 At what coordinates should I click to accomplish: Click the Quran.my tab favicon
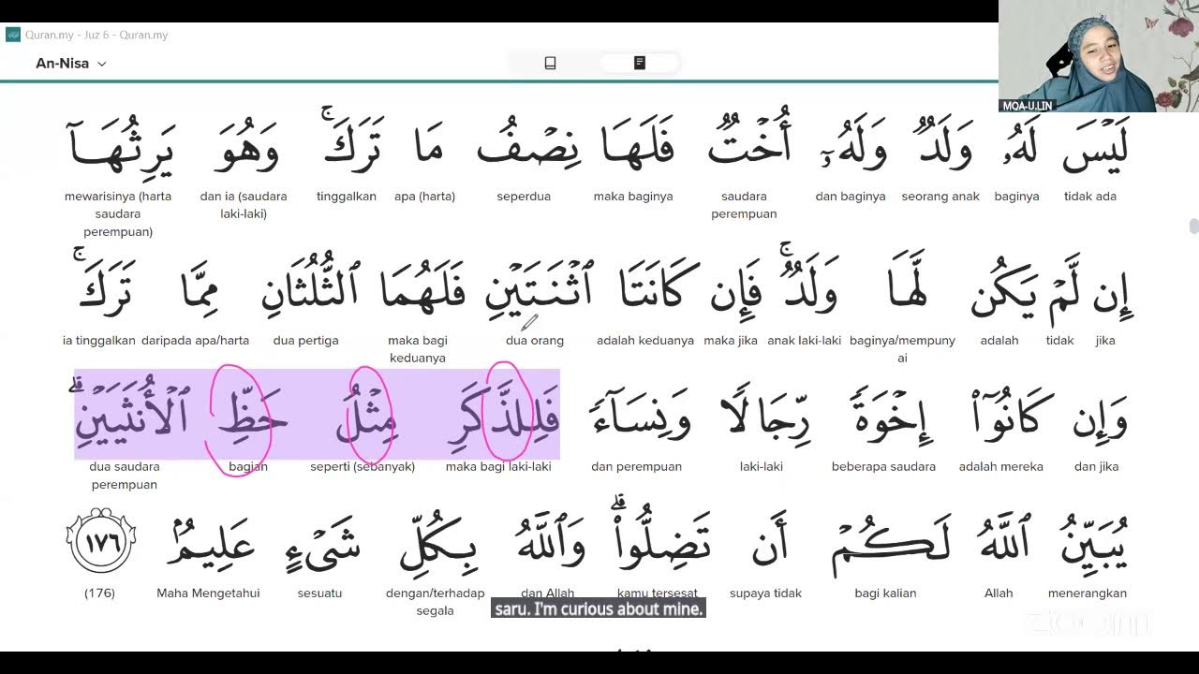point(12,35)
